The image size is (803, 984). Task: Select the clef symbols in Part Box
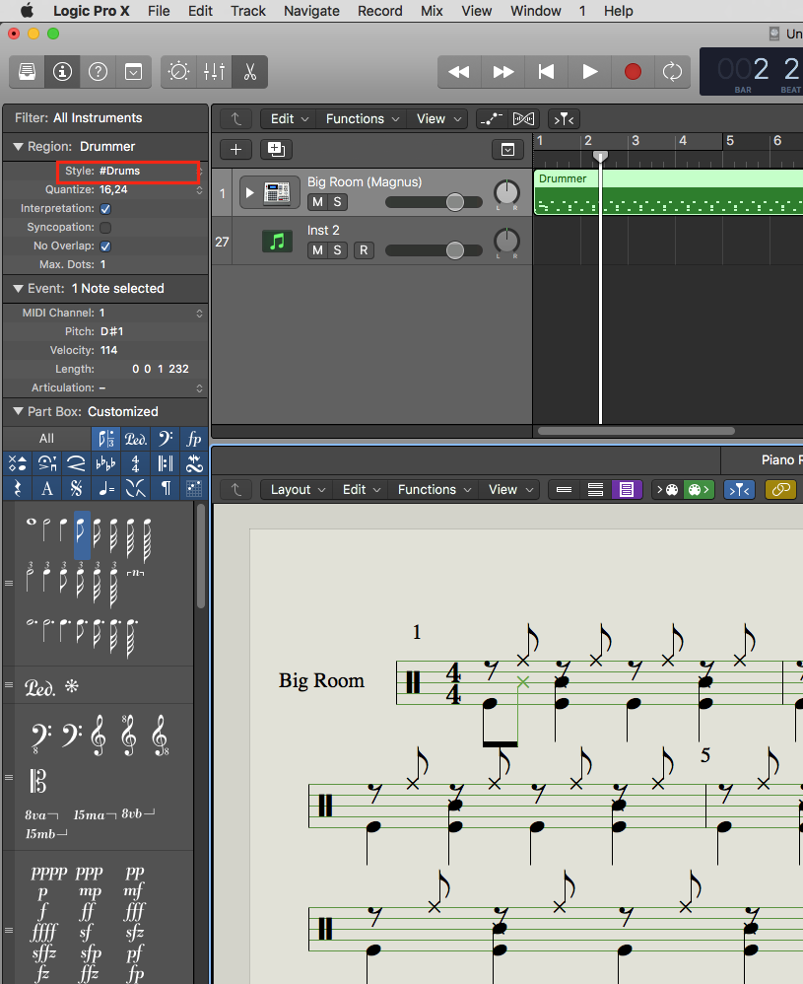pyautogui.click(x=106, y=439)
